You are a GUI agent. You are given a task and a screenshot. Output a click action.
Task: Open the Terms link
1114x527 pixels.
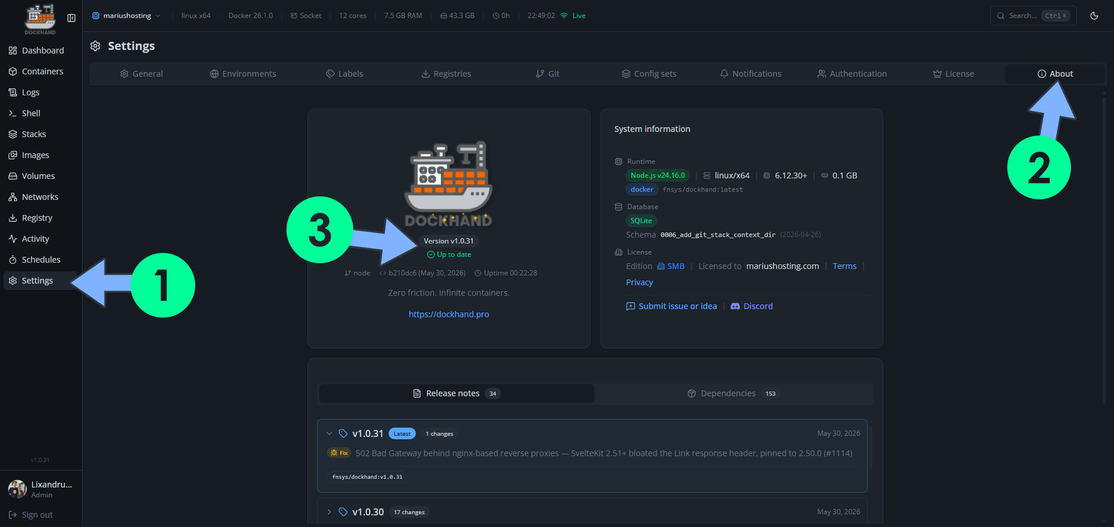(845, 266)
